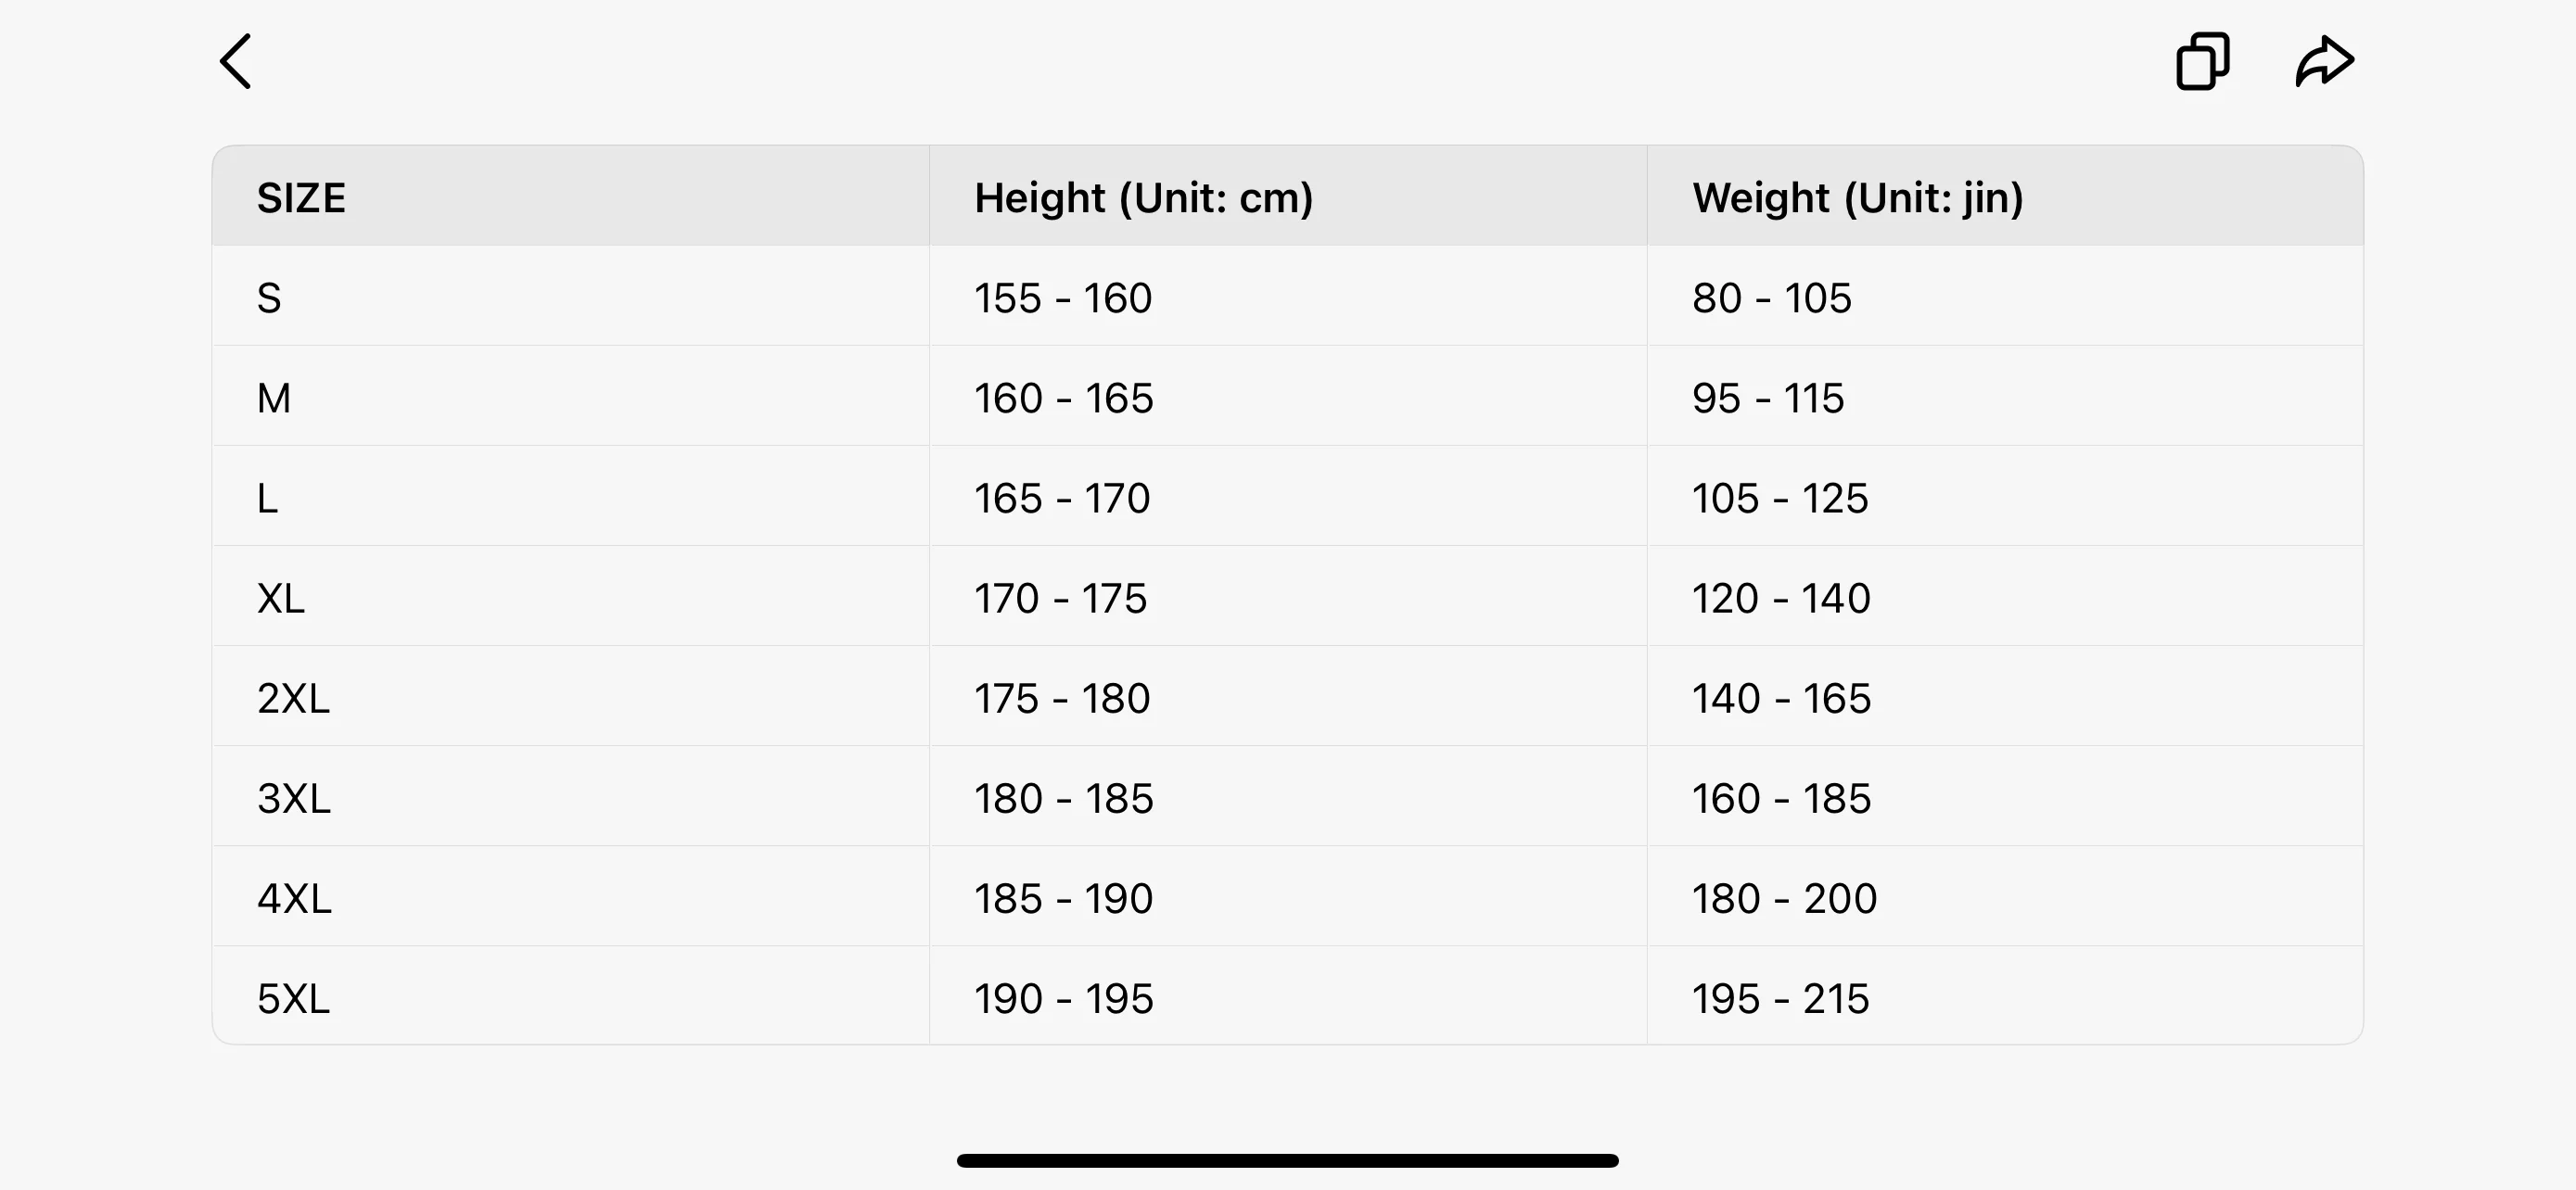Select the SIZE column header

point(301,196)
